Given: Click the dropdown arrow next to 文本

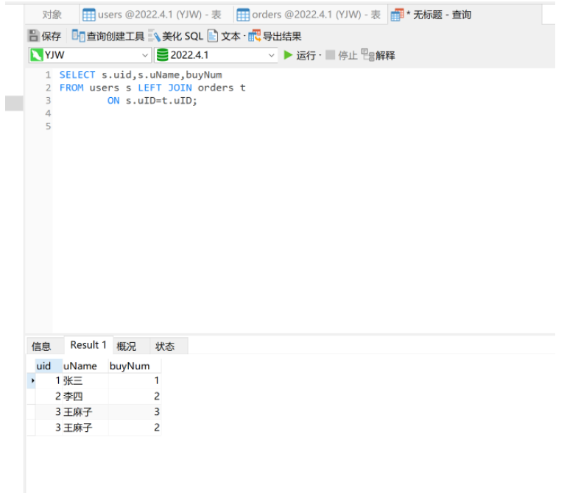Looking at the screenshot, I should pyautogui.click(x=244, y=36).
